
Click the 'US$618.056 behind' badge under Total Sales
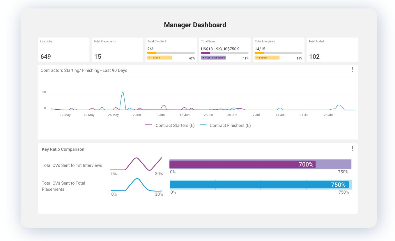[x=213, y=58]
